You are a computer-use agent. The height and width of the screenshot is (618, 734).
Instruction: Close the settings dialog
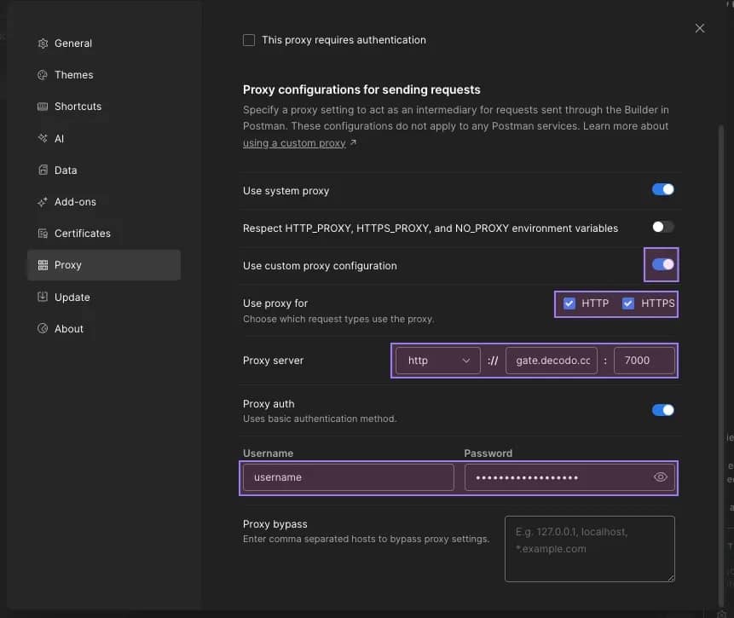pos(700,28)
